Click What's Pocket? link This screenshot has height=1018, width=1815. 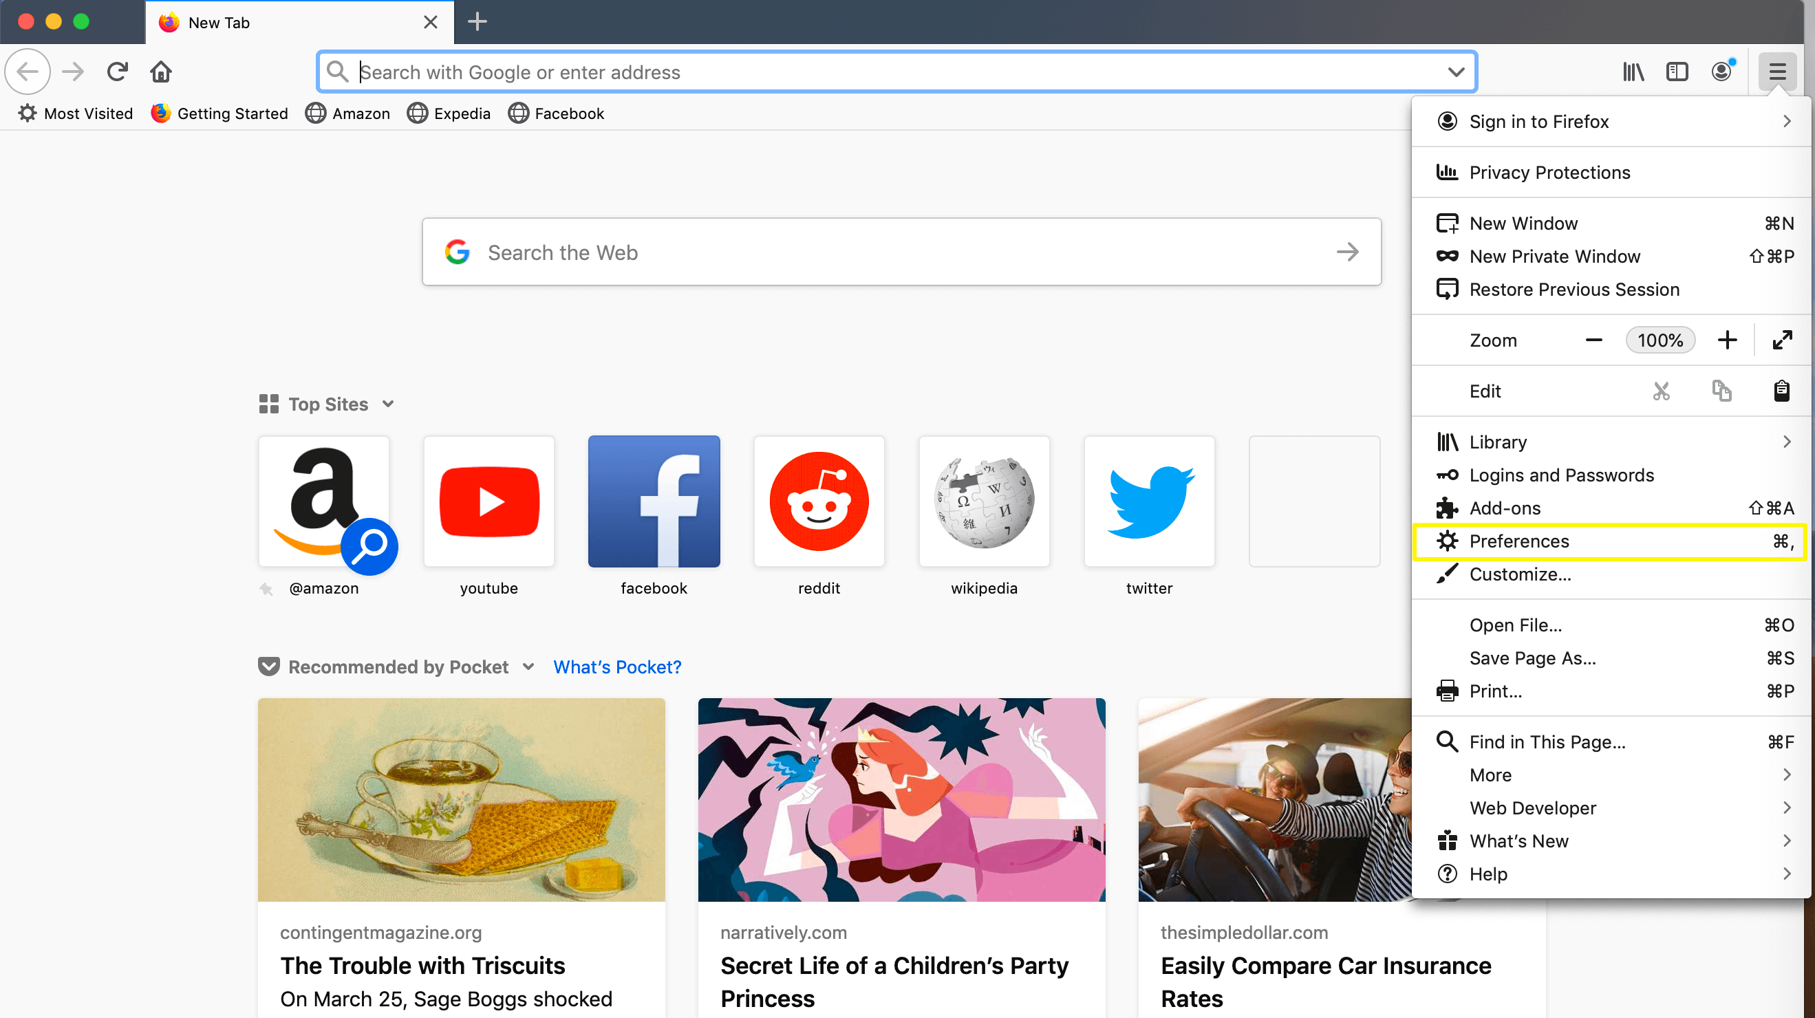(x=617, y=667)
